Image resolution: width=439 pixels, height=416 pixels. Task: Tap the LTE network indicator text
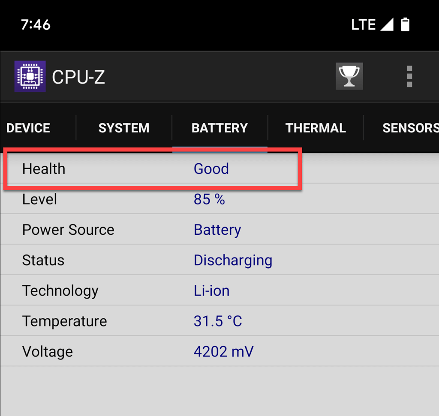tap(364, 24)
